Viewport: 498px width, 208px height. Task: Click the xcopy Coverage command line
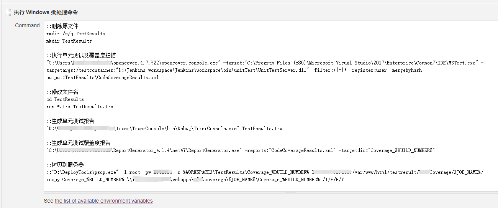point(195,179)
